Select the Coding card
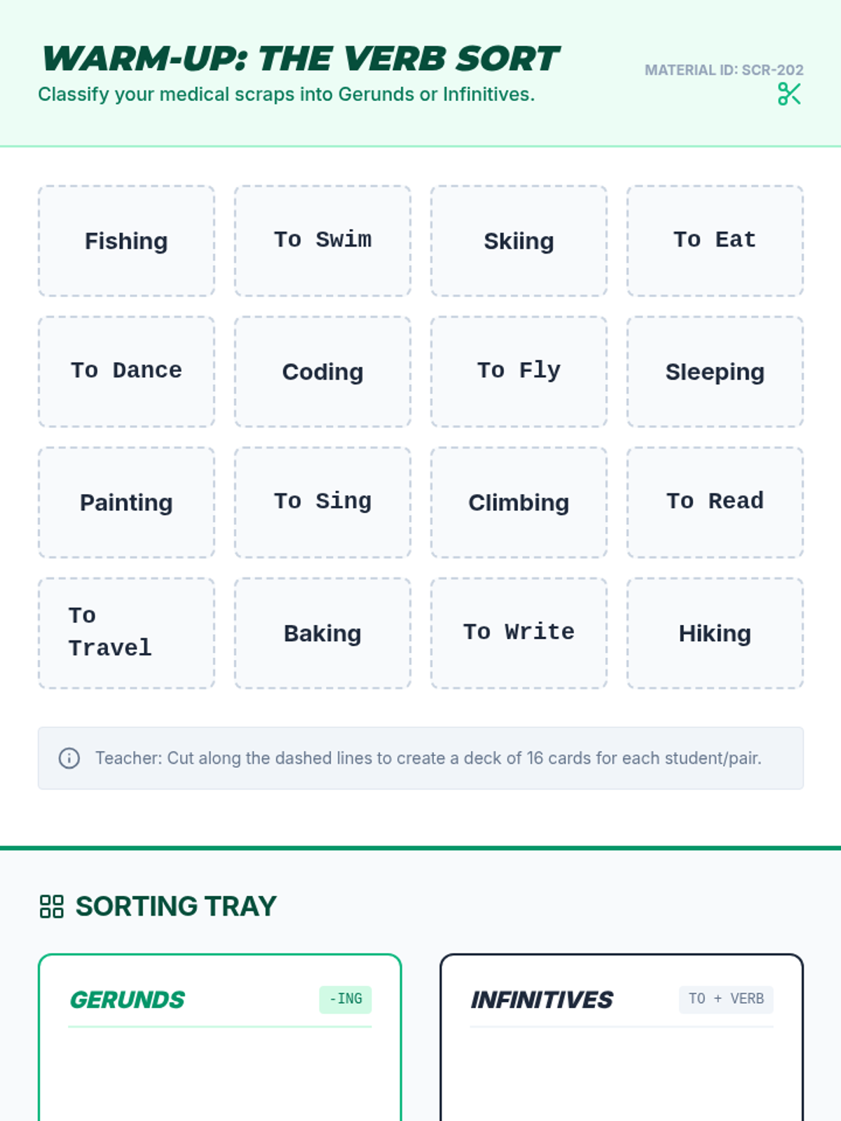The height and width of the screenshot is (1121, 841). (322, 371)
